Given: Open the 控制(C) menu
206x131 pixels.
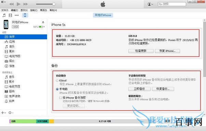Looking at the screenshot, I should click(33, 10).
